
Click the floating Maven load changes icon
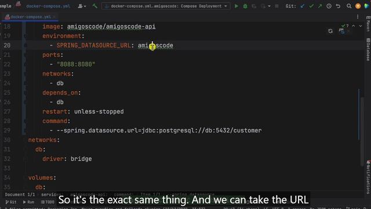click(341, 31)
